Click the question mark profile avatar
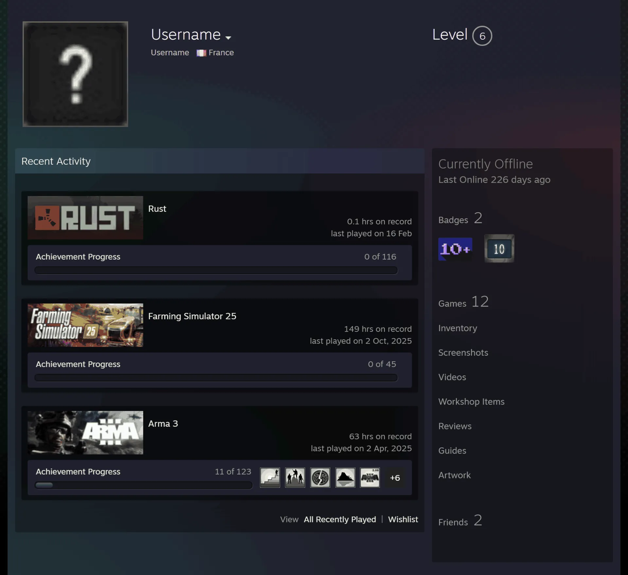Image resolution: width=628 pixels, height=575 pixels. [x=75, y=74]
